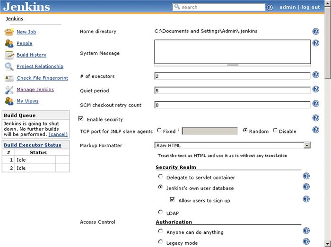The height and width of the screenshot is (247, 331).
Task: Click the New Job icon in sidebar
Action: point(9,32)
